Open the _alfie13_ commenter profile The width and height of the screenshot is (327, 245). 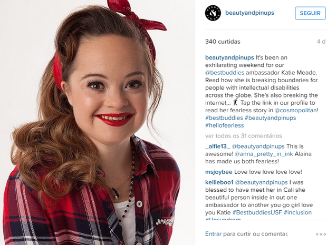tap(217, 146)
